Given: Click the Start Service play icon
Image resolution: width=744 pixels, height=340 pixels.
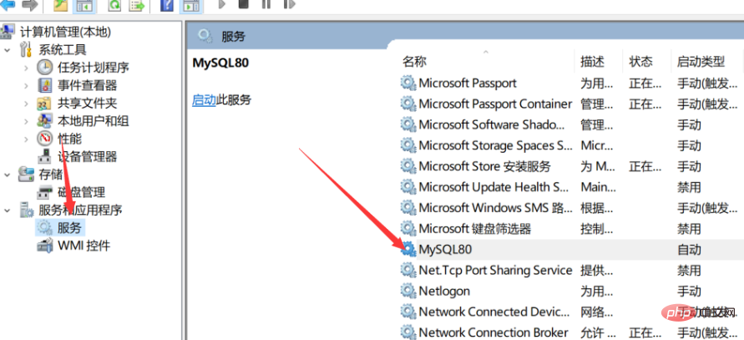Looking at the screenshot, I should (x=221, y=4).
